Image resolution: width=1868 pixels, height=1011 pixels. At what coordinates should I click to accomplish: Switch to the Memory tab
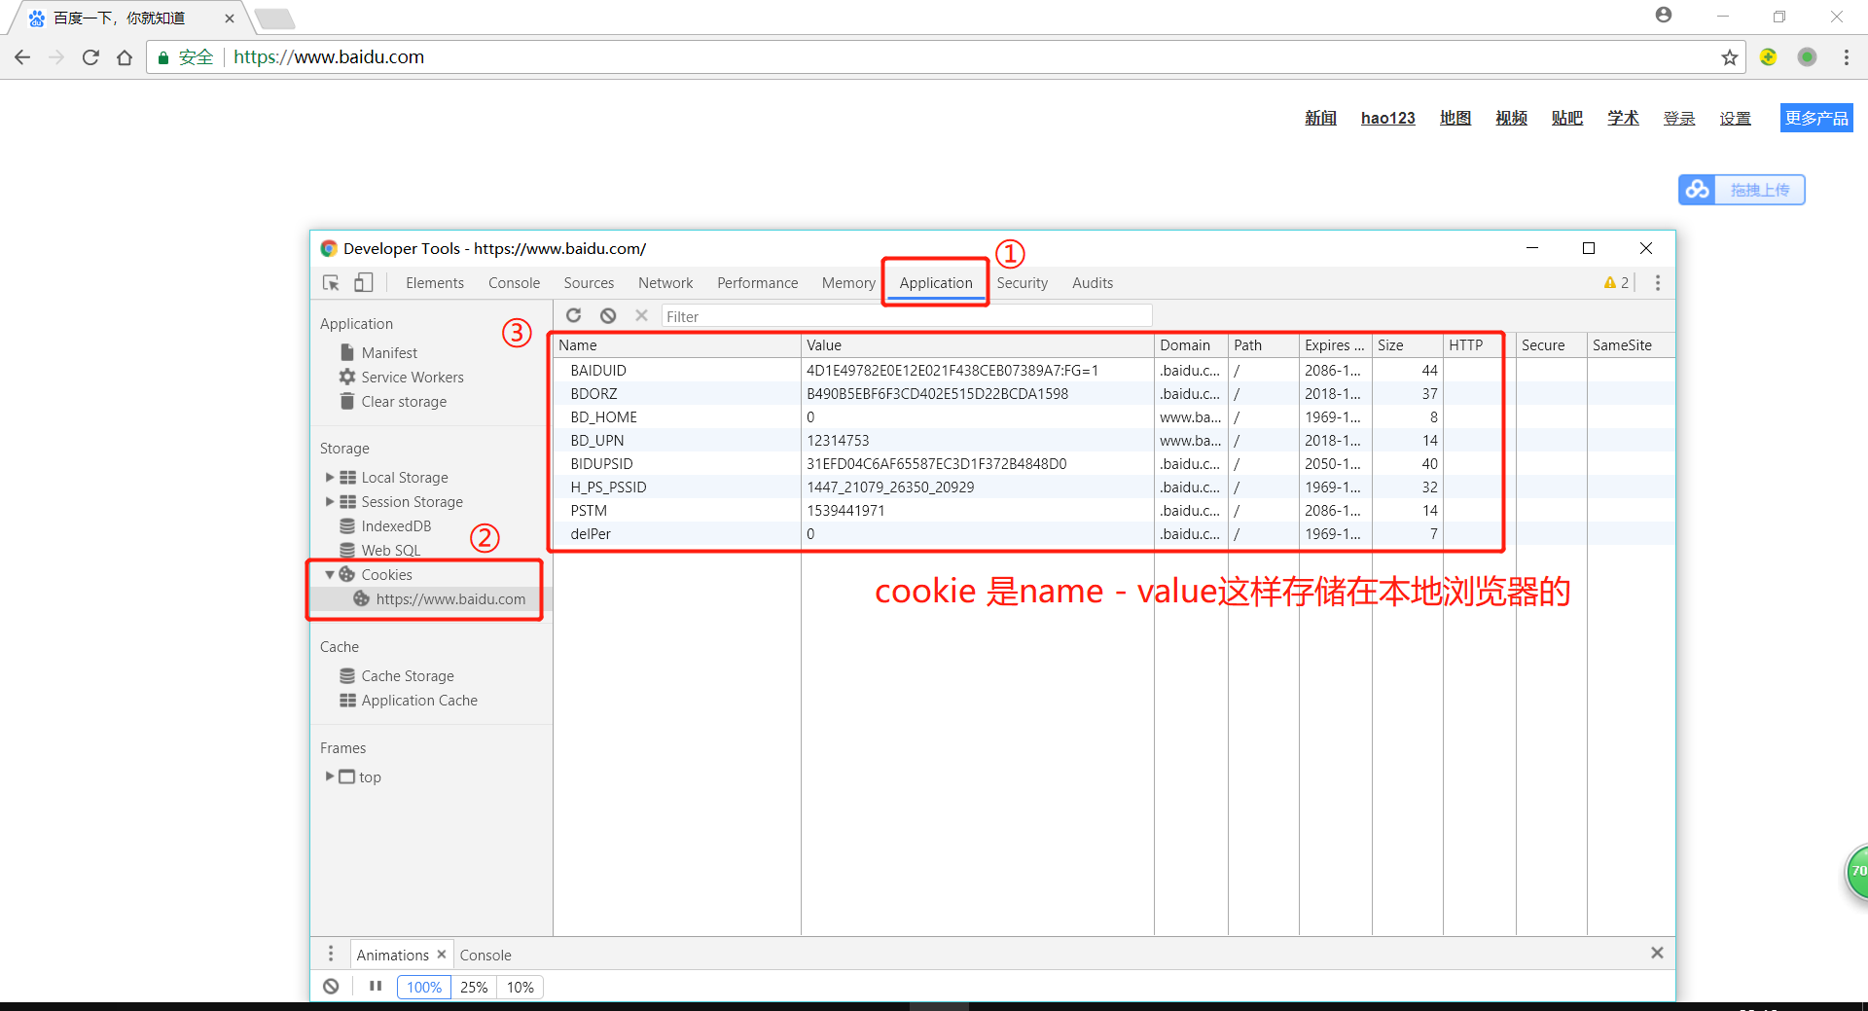848,283
